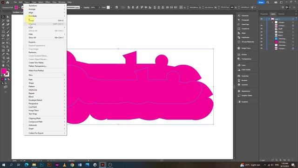This screenshot has height=168, width=298.
Task: Select the Pen tool
Action: (3, 24)
